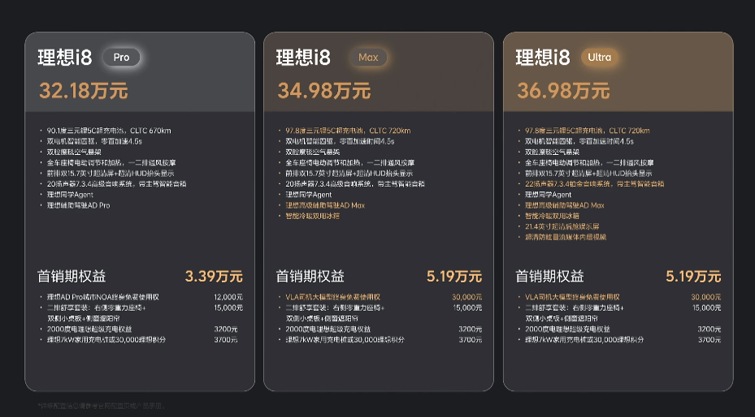Select the Ultra trim badge
The height and width of the screenshot is (417, 755).
point(600,57)
